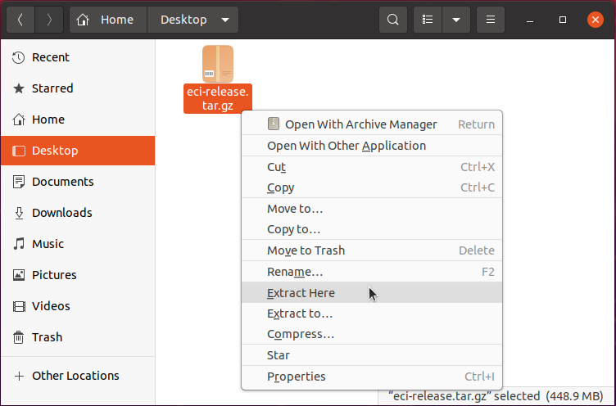
Task: Select the eci-release.tar.gz archive icon
Action: [x=218, y=64]
